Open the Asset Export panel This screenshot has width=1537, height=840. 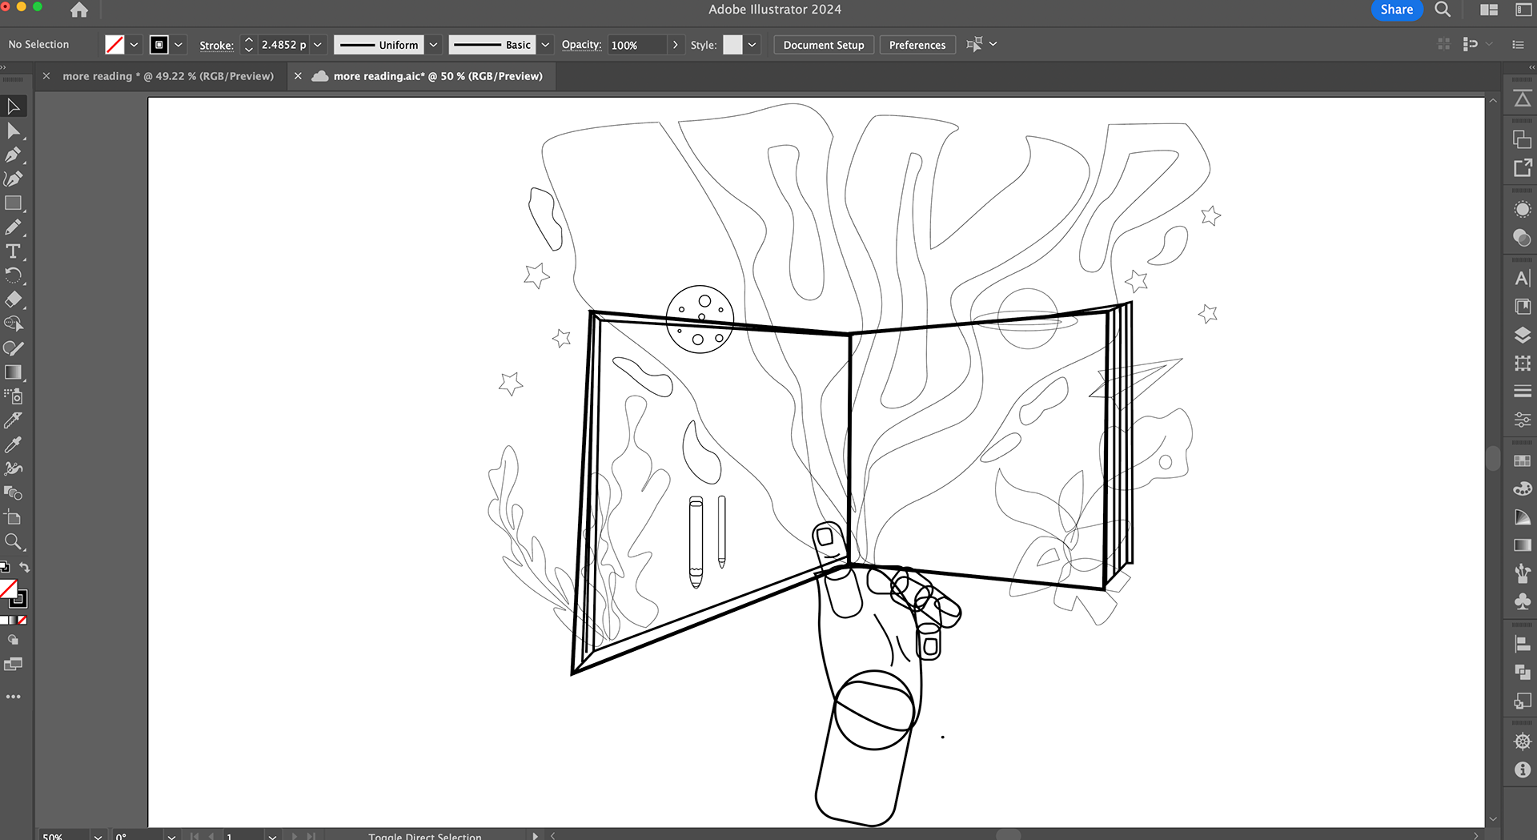click(x=1523, y=167)
